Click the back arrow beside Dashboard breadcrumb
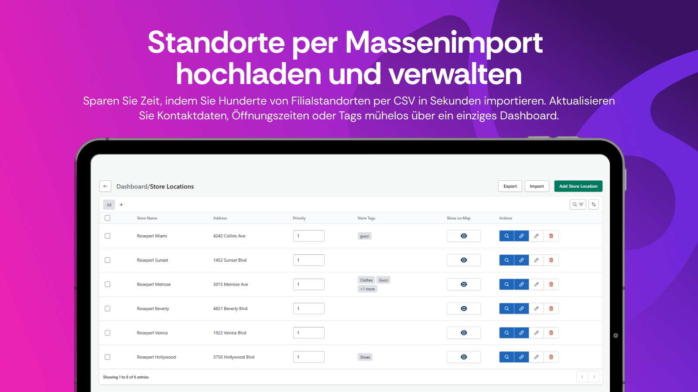Viewport: 698px width, 392px height. click(x=105, y=186)
